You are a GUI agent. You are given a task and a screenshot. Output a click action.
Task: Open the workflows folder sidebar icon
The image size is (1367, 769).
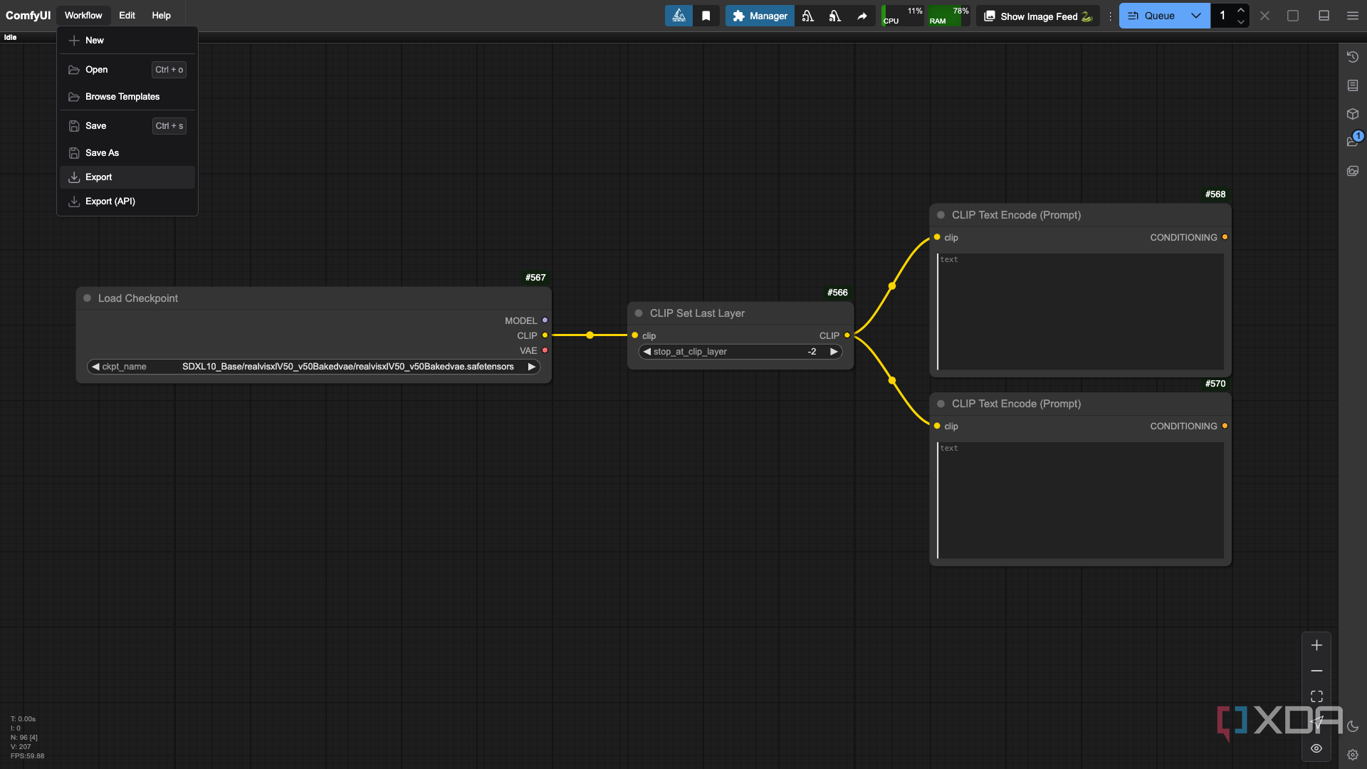pos(1352,142)
